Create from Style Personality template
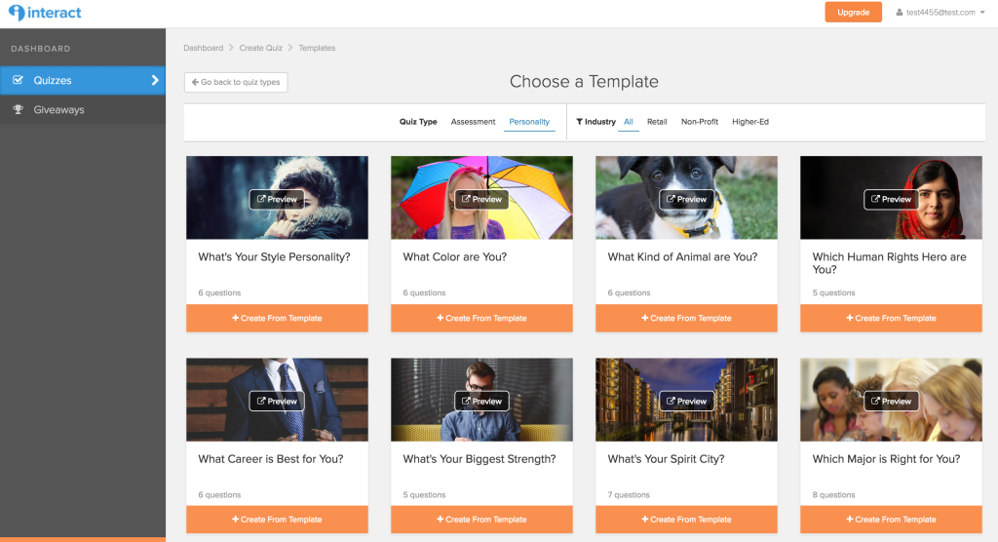The width and height of the screenshot is (998, 542). tap(277, 318)
